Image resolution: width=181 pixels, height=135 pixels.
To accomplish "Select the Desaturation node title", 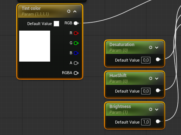I will [122, 45].
